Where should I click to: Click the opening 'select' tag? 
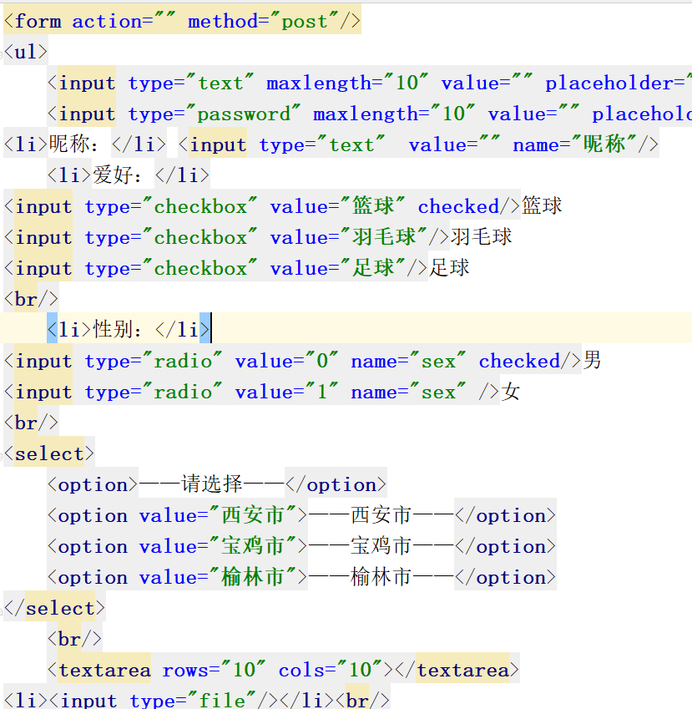pos(48,453)
